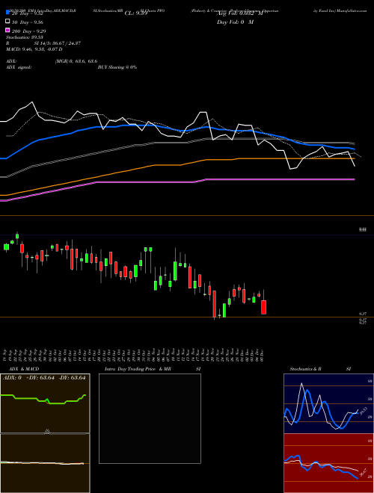This screenshot has width=374, height=493.
Task: Click the MunafaSutra.com watermark link at top right
Action: pos(352,10)
